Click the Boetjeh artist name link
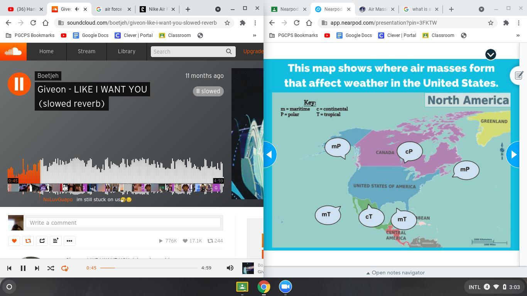This screenshot has width=527, height=296. click(48, 76)
